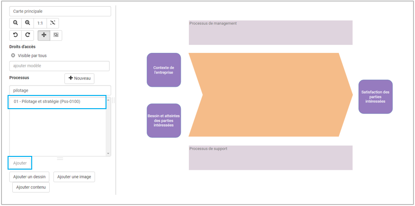Click 'Ajouter un dessin' button
This screenshot has width=415, height=206.
pyautogui.click(x=29, y=177)
